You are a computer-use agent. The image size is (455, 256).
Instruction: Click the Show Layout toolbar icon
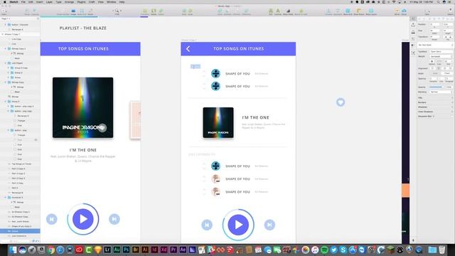(x=371, y=11)
